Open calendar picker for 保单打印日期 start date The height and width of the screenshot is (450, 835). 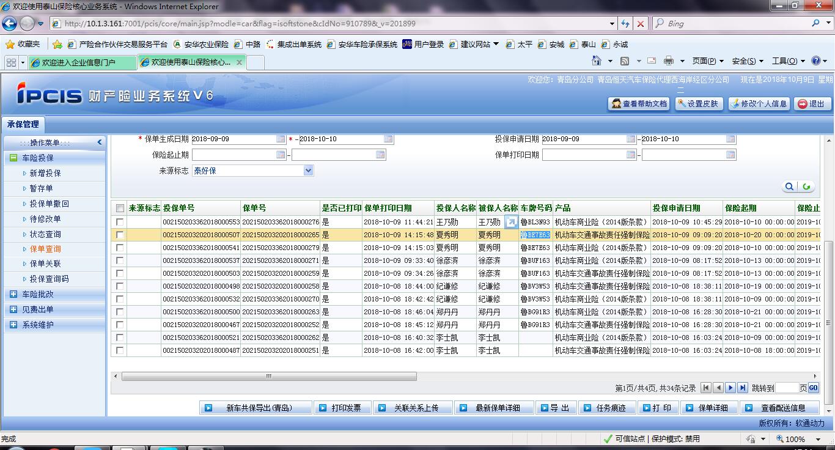click(x=631, y=155)
